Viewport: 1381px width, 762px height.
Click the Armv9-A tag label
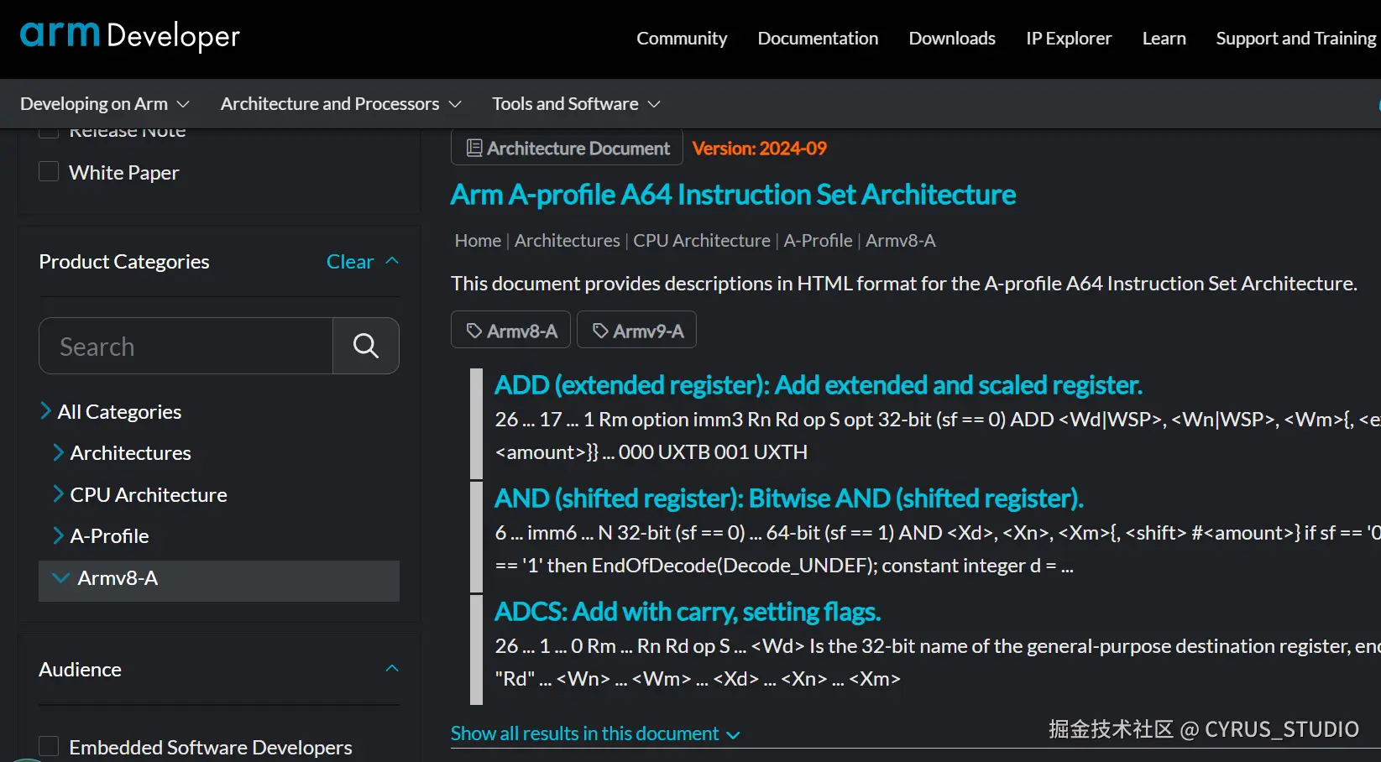636,331
